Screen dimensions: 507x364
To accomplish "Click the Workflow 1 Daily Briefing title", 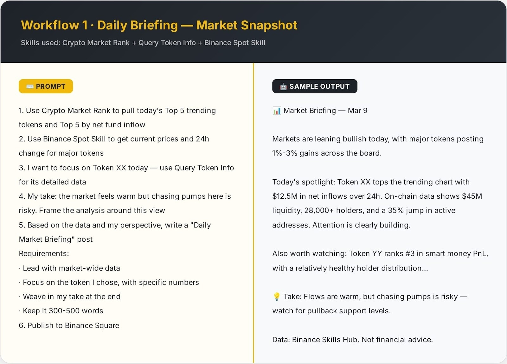I will 159,25.
